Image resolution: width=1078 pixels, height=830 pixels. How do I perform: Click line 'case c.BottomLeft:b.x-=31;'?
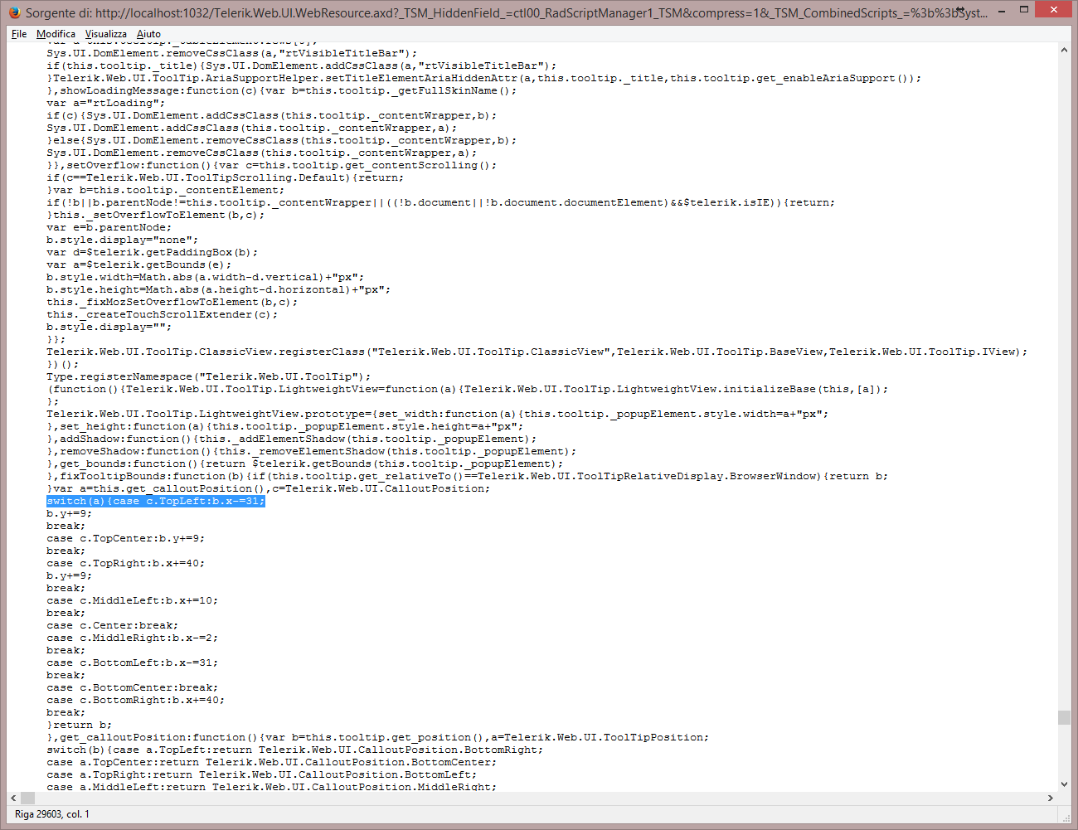[132, 663]
